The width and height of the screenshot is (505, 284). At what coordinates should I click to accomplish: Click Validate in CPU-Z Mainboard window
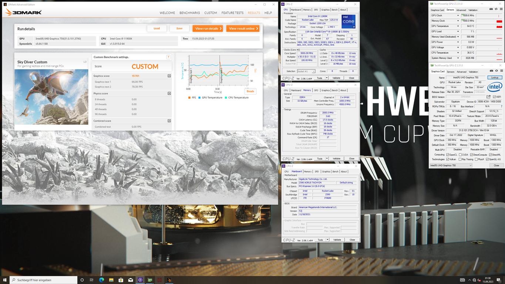click(x=337, y=240)
